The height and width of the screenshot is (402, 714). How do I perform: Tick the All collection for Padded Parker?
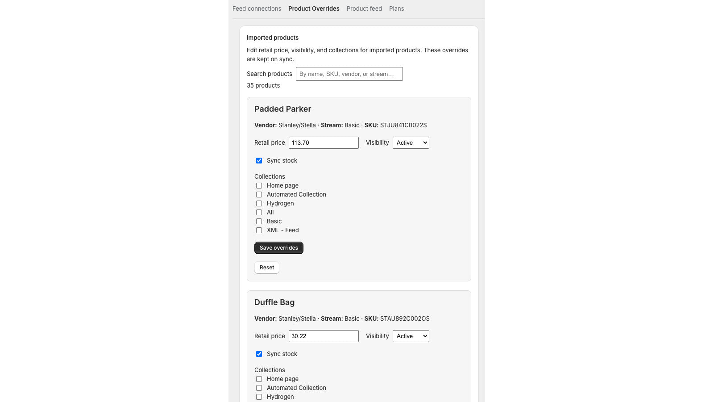(259, 213)
